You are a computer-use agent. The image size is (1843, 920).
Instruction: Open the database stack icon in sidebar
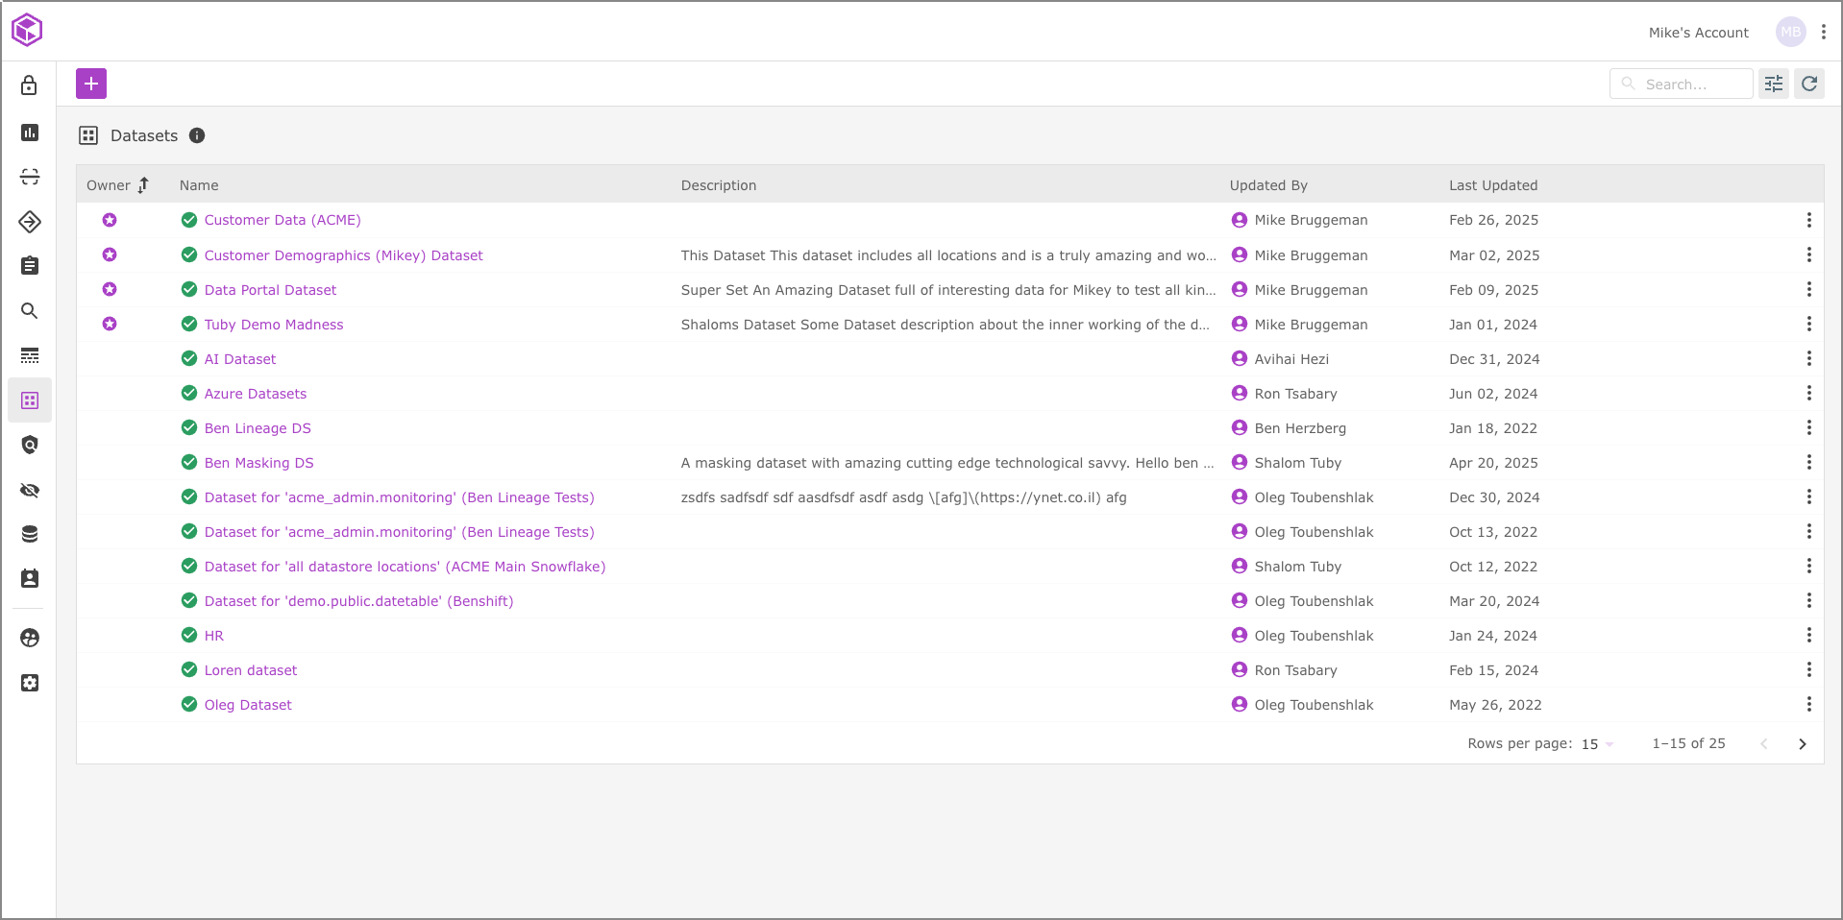[x=30, y=534]
